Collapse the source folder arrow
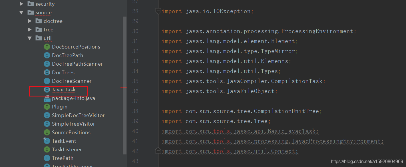This screenshot has width=406, height=167. [x=21, y=13]
